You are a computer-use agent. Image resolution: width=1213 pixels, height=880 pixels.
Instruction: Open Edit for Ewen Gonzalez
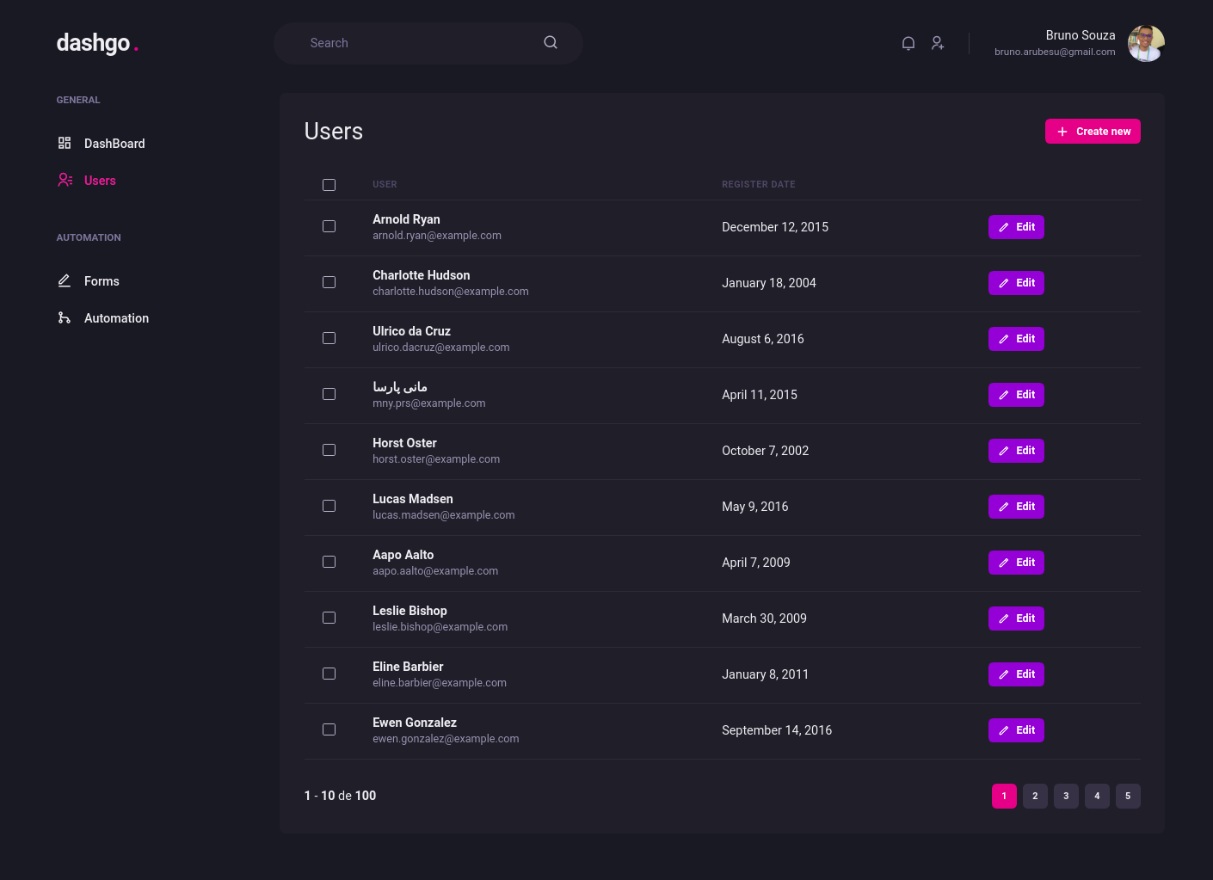1016,729
